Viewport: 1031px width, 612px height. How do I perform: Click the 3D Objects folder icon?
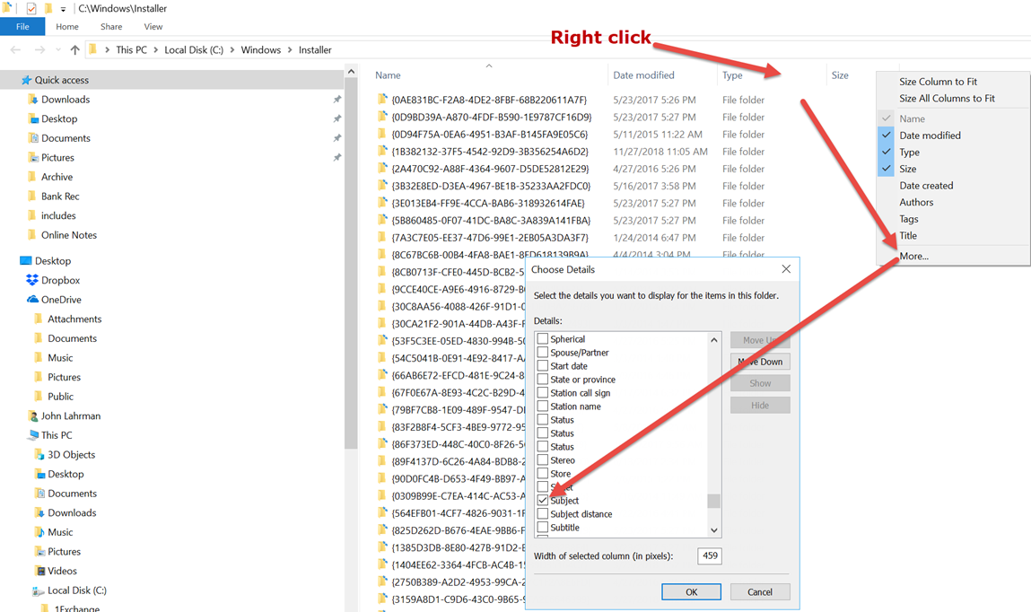point(39,455)
